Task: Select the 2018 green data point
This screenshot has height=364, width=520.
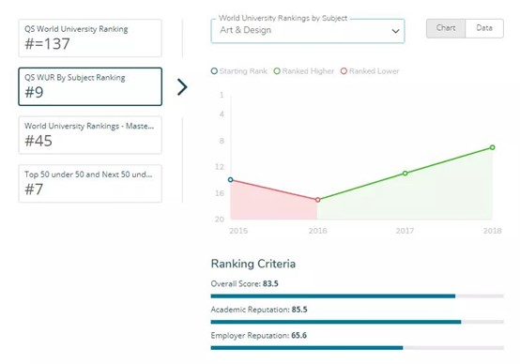Action: [492, 147]
